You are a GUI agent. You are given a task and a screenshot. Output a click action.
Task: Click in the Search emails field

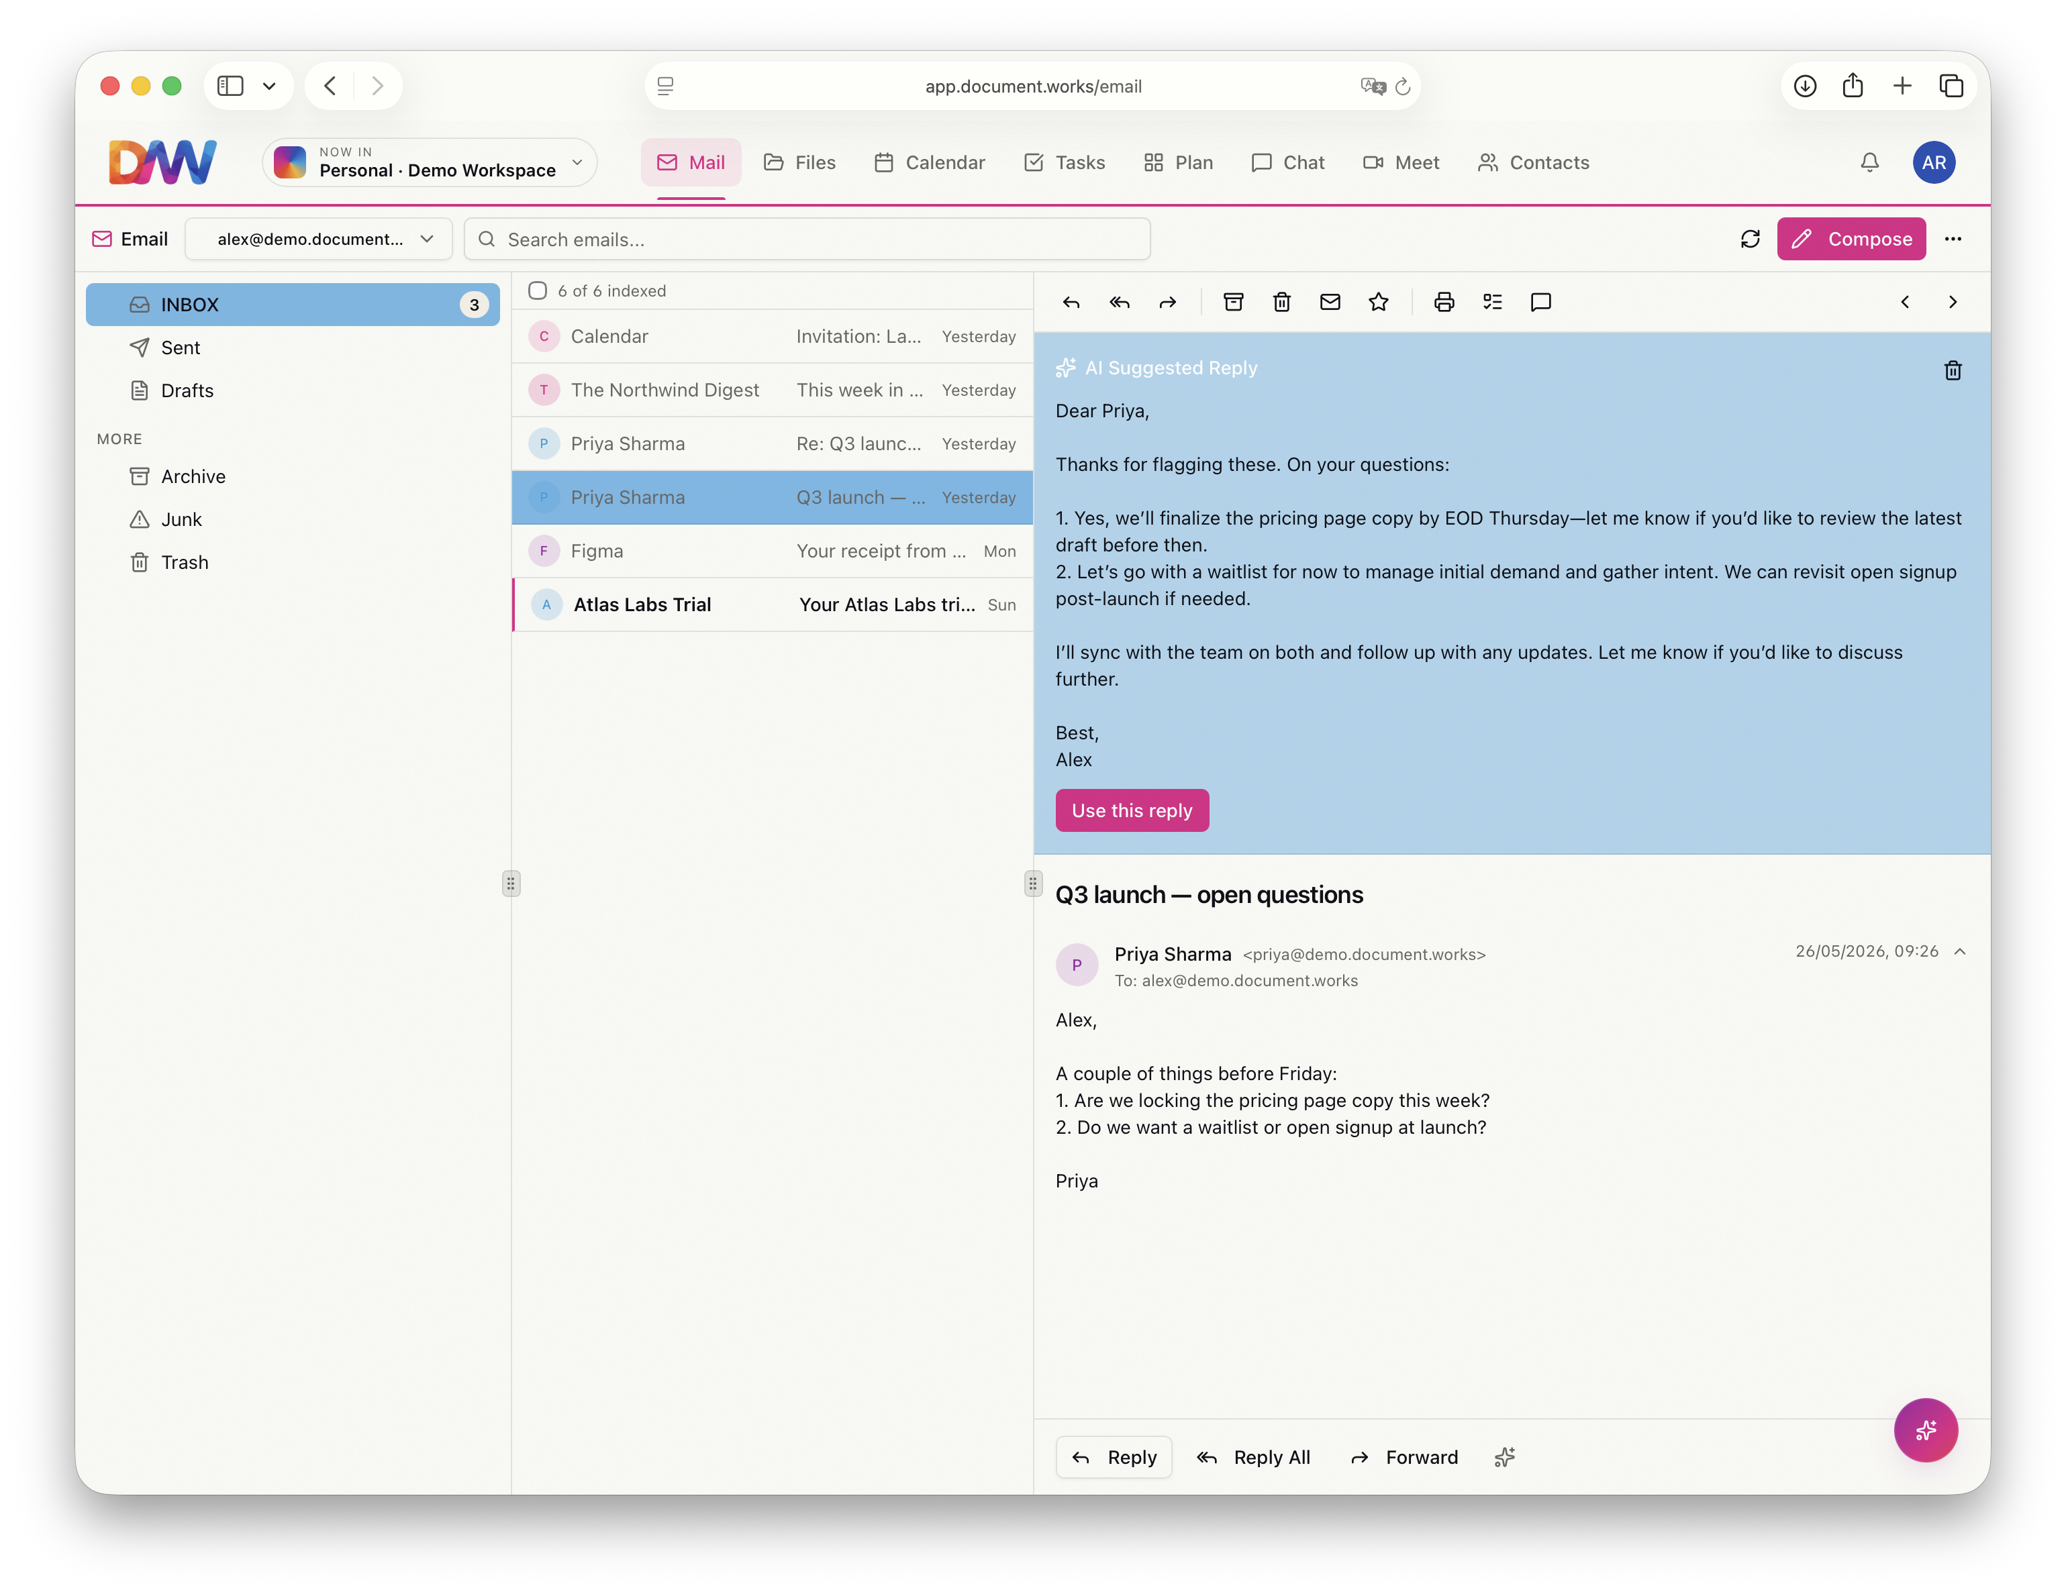tap(807, 240)
